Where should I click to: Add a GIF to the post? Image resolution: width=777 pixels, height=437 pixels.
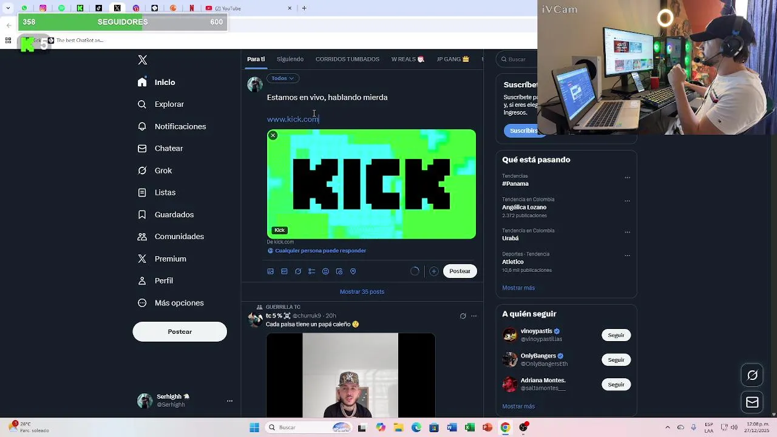(x=284, y=271)
